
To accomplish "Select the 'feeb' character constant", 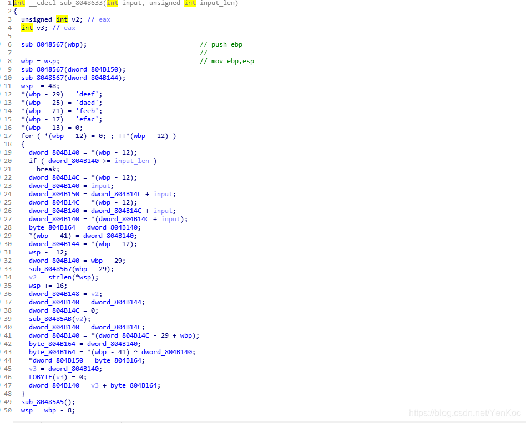I will pos(87,111).
